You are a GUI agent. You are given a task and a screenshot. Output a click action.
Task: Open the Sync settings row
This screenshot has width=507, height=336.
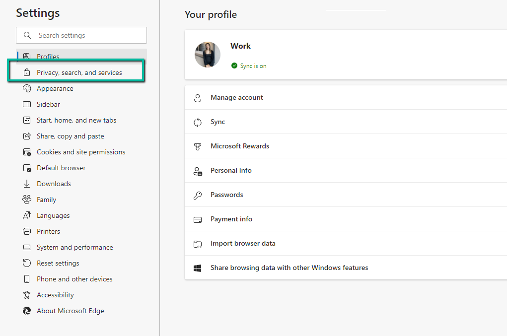[346, 122]
